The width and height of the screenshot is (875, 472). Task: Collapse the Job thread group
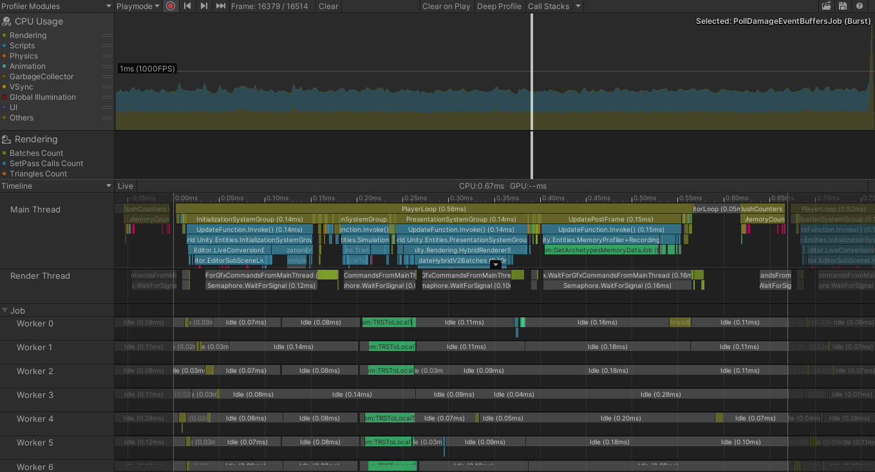tap(5, 310)
